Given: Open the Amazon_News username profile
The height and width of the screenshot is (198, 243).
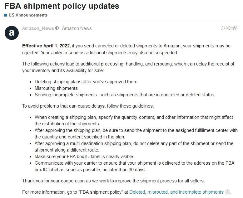Looking at the screenshot, I should (x=38, y=28).
